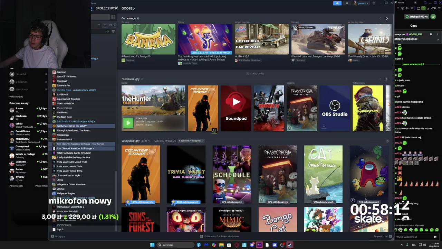Open Microsoft Store taskbar icon
This screenshot has width=442, height=249.
229,245
